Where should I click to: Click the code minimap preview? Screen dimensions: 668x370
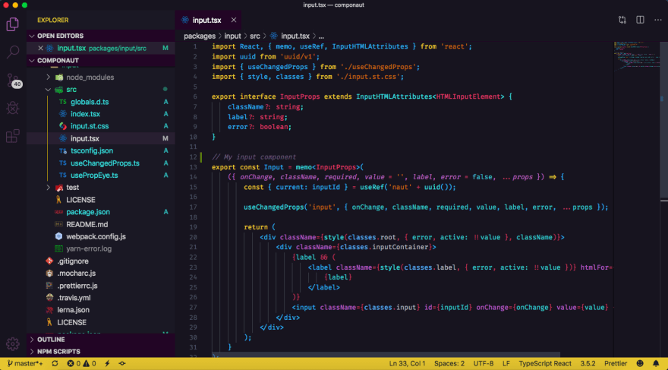[636, 55]
